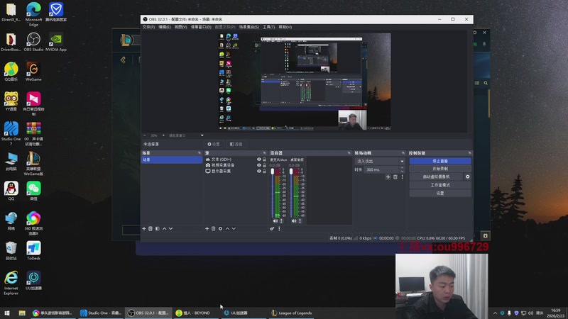The width and height of the screenshot is (568, 319).
Task: Open transition properties three-dot menu
Action: [x=402, y=177]
